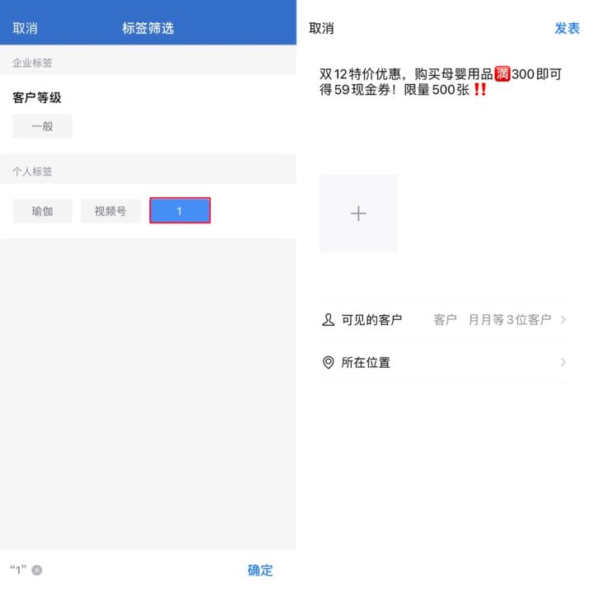Publish the post with 发表

[567, 28]
